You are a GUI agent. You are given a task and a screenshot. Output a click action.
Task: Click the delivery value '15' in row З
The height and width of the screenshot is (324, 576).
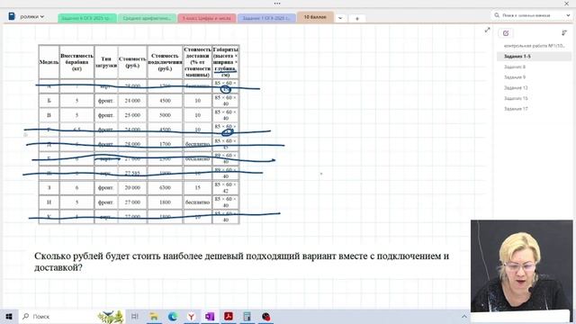[x=197, y=187]
